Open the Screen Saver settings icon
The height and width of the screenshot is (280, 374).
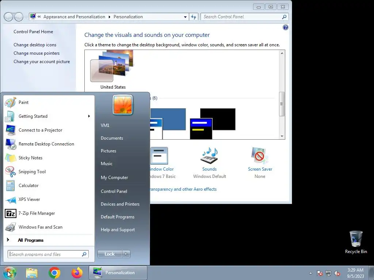pos(260,156)
